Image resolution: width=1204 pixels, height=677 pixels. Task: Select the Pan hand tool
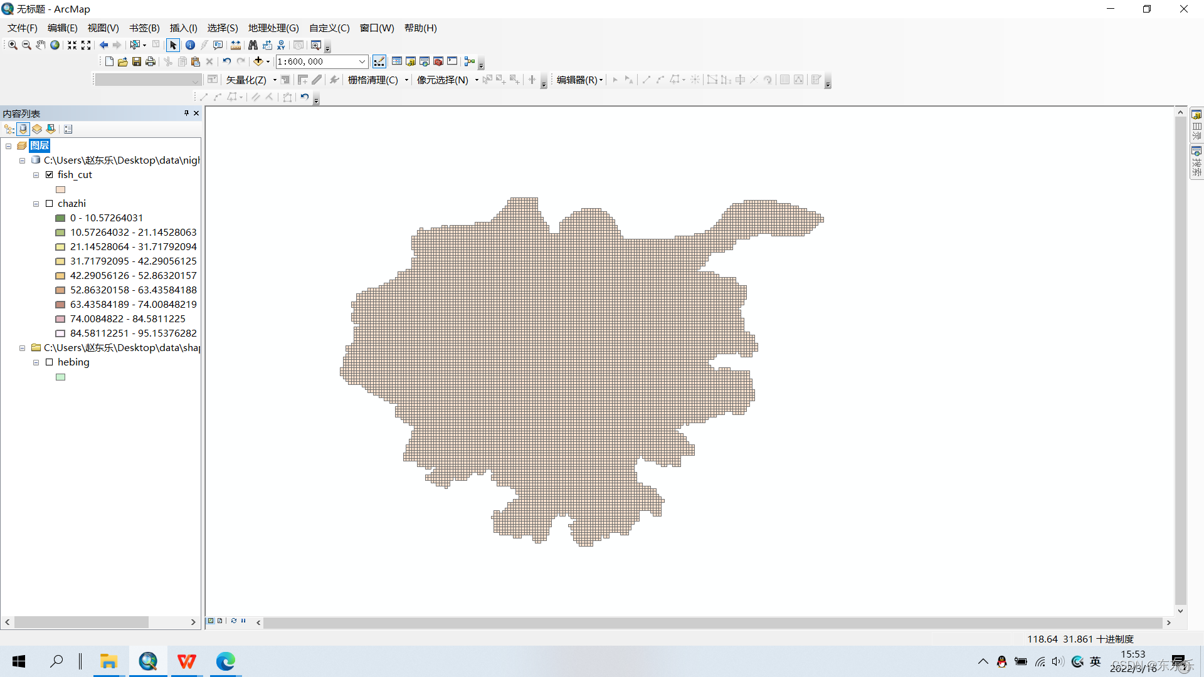(x=41, y=45)
